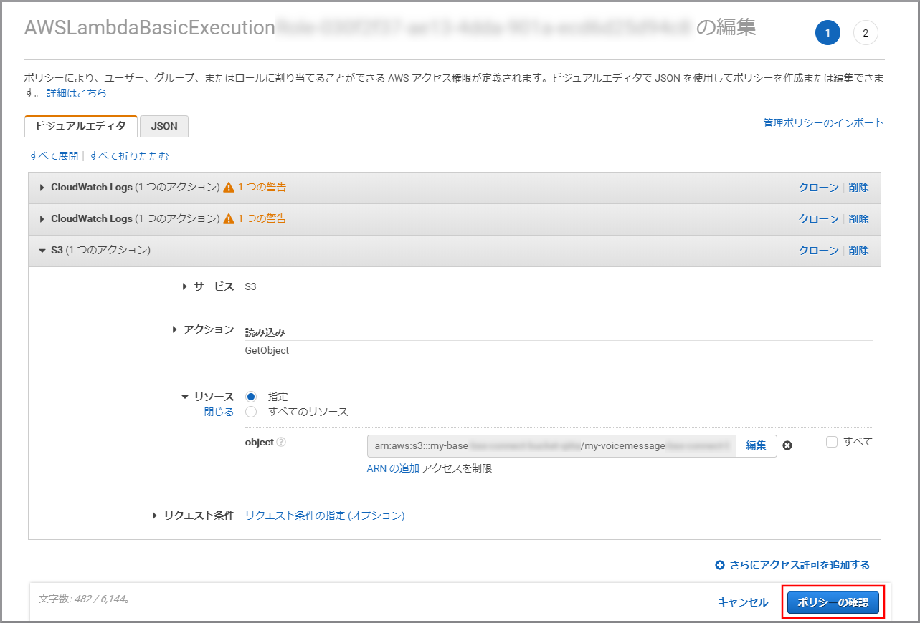Click the second CloudWatch Logs warning triangle icon
Viewport: 920px width, 623px height.
(x=229, y=219)
